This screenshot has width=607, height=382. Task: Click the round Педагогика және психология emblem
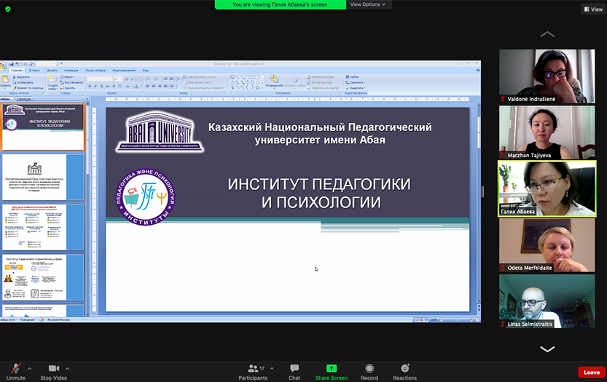point(146,196)
